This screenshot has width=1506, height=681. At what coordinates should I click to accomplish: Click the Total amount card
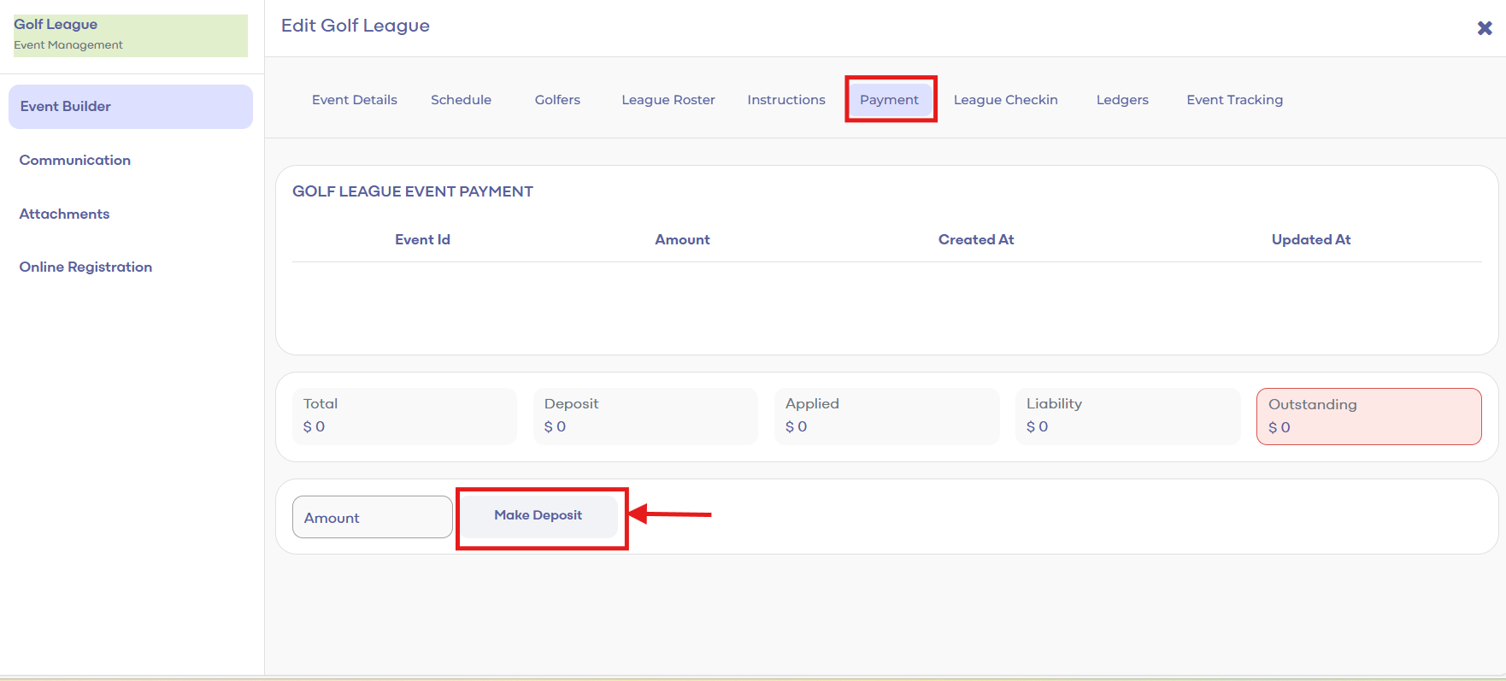pos(404,416)
